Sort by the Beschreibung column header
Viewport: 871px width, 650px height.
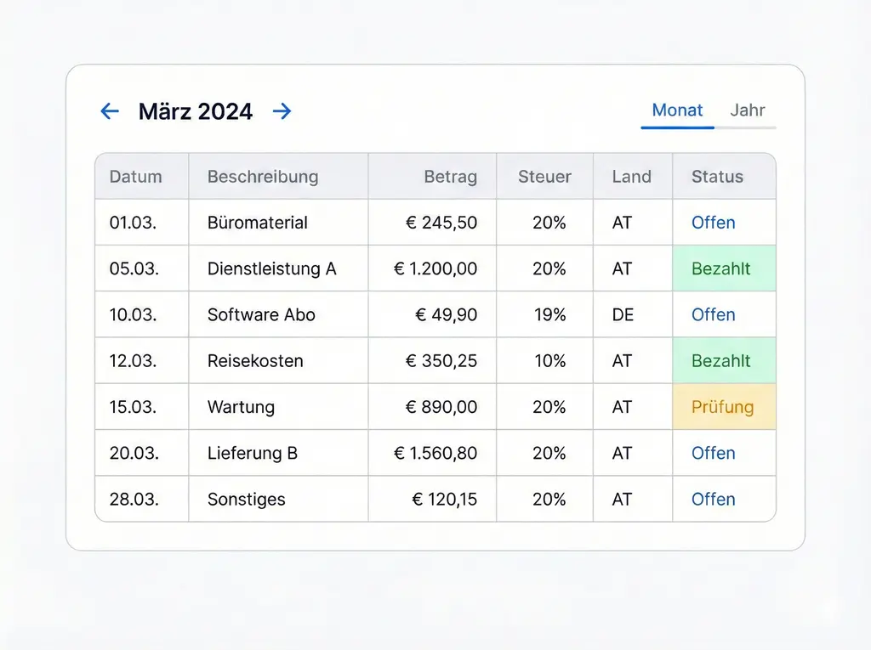(x=263, y=177)
